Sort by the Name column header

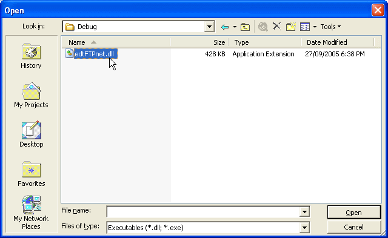pyautogui.click(x=116, y=42)
